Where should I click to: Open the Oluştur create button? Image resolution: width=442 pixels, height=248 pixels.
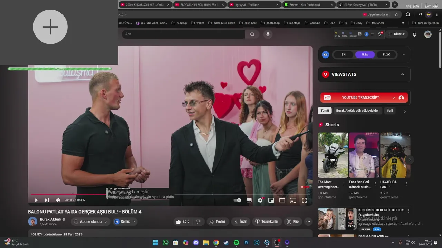coord(396,34)
